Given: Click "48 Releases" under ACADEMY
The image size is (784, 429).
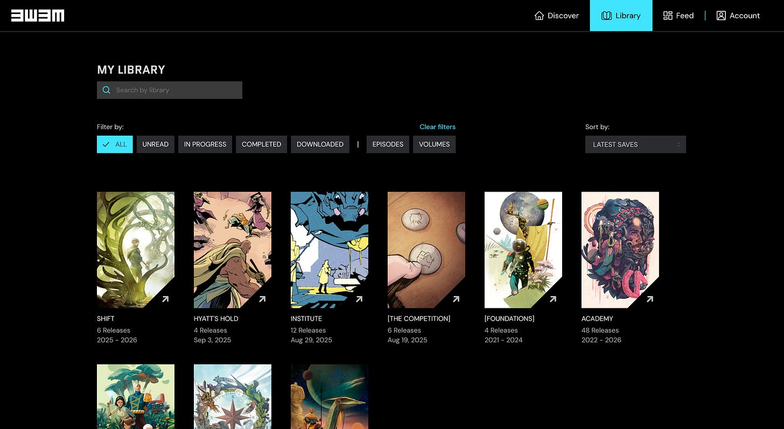Looking at the screenshot, I should pyautogui.click(x=600, y=330).
